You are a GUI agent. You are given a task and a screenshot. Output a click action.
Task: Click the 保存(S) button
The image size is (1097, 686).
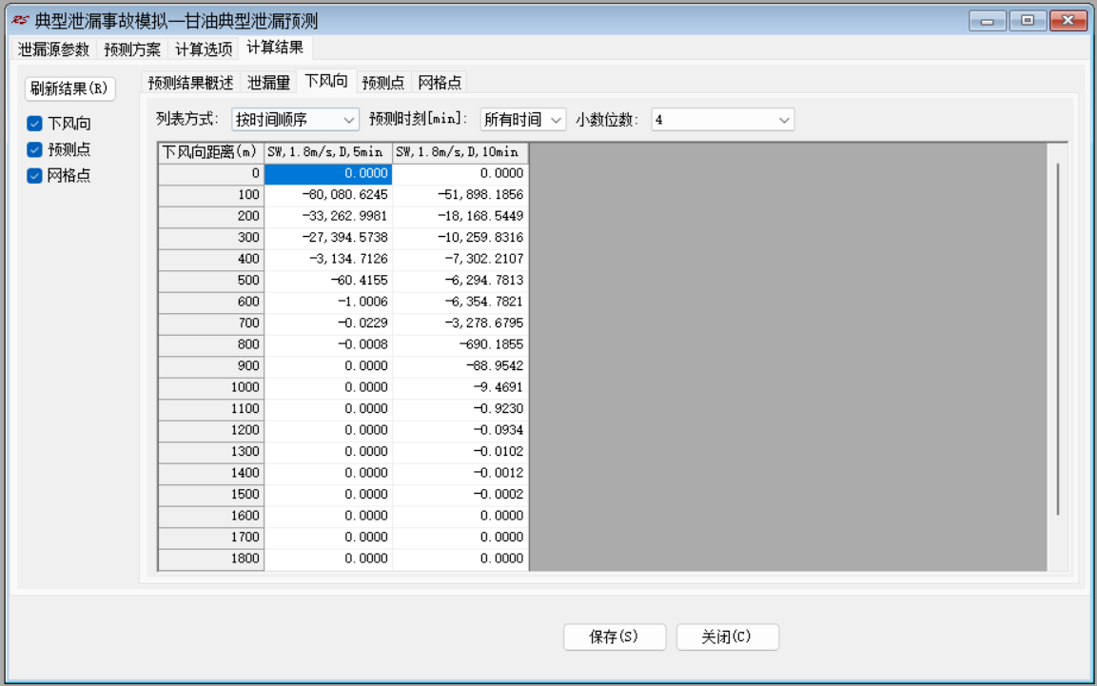pos(615,637)
